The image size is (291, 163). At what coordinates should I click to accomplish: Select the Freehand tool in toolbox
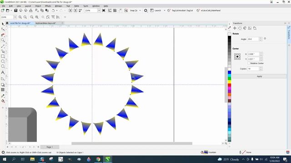point(3,46)
